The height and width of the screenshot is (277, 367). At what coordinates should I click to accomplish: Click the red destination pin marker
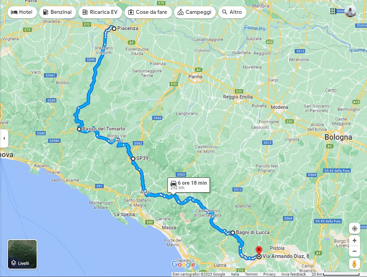click(259, 250)
